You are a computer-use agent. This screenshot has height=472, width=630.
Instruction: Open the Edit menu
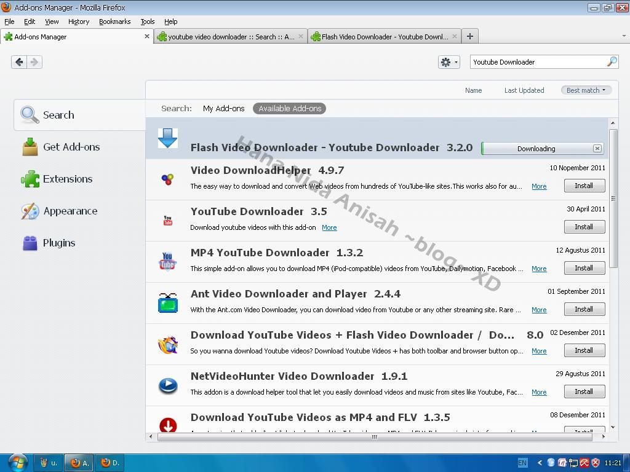(30, 22)
